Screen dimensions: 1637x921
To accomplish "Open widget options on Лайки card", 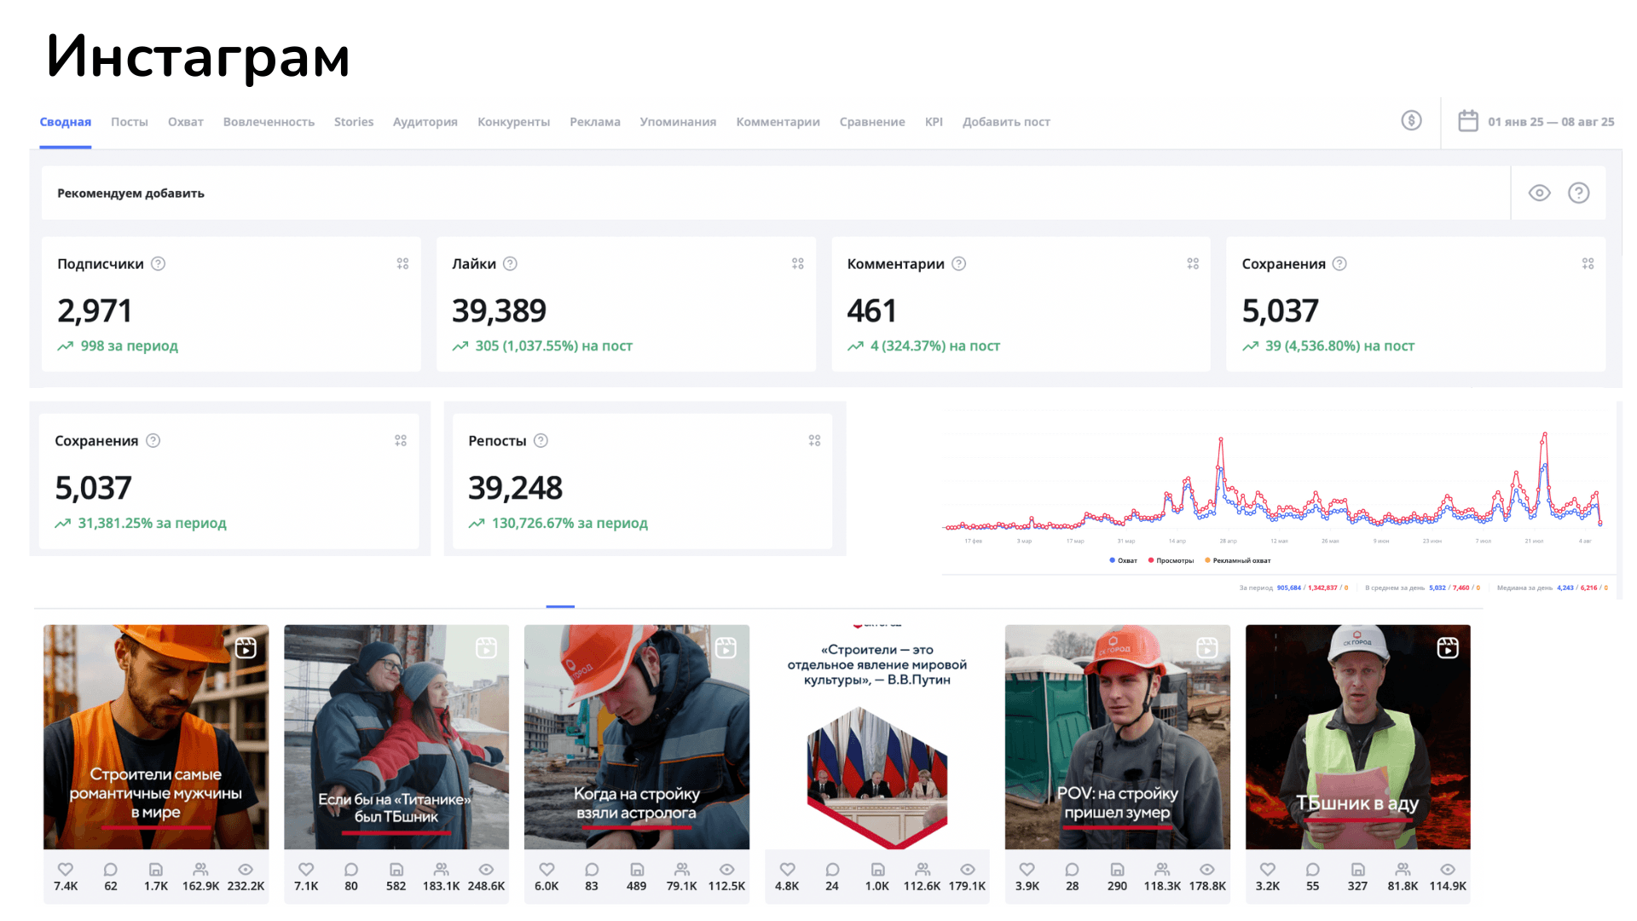I will pos(797,264).
